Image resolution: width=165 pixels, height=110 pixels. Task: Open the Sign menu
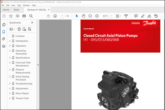(x=19, y=5)
